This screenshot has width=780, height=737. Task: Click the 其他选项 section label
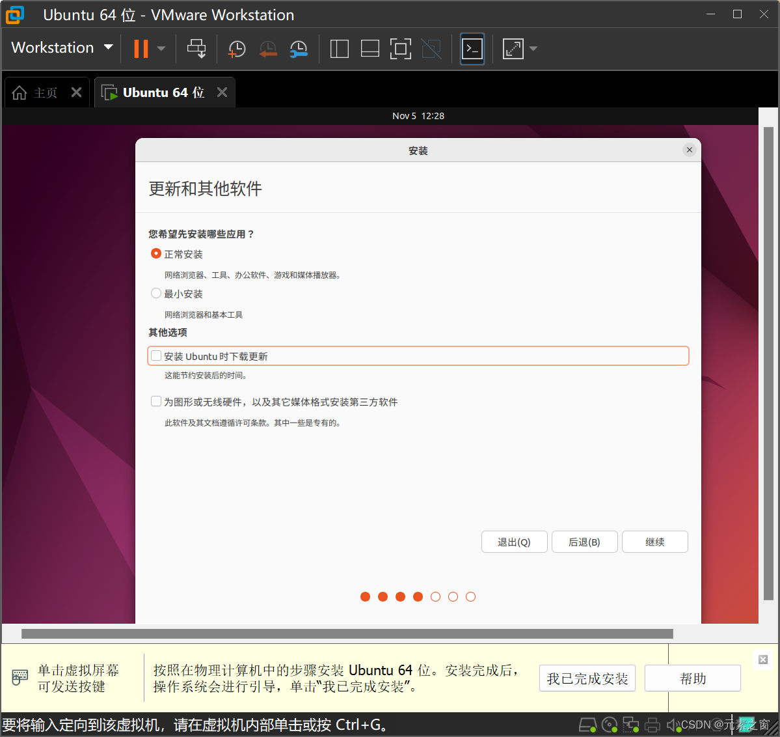pyautogui.click(x=168, y=332)
